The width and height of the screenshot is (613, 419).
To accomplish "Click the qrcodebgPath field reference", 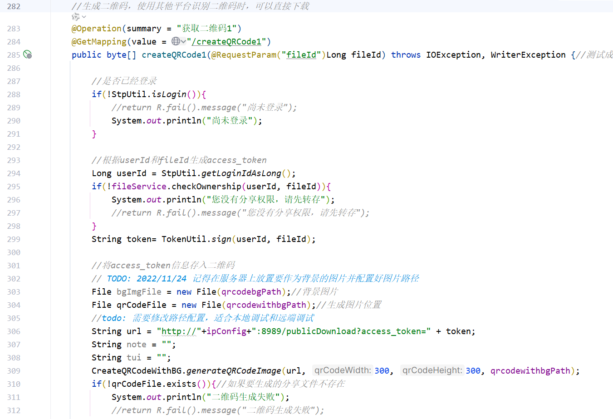I will (x=251, y=291).
